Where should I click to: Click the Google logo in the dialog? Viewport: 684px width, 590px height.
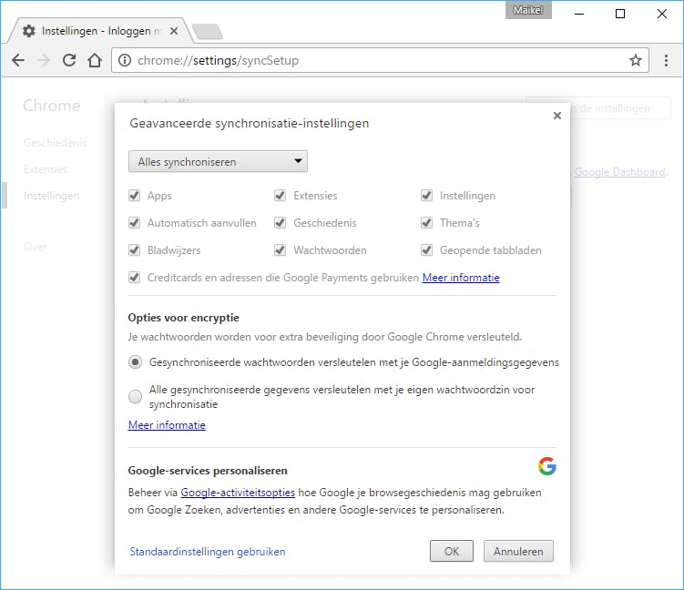click(x=547, y=466)
